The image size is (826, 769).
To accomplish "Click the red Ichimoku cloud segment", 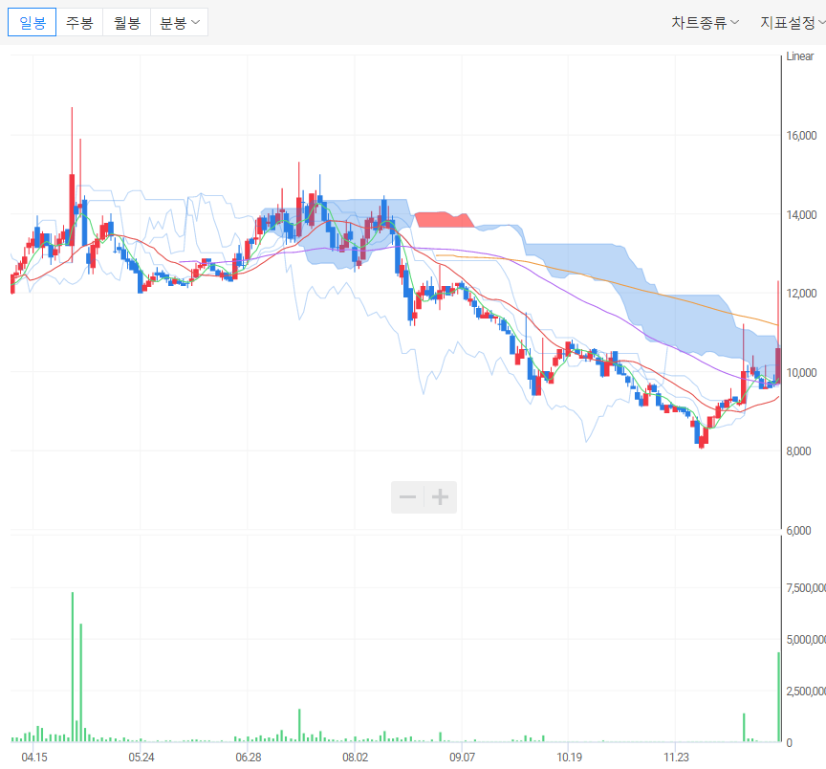I will click(x=444, y=220).
